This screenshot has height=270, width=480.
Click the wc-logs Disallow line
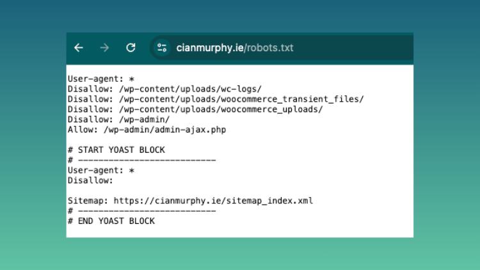[165, 89]
